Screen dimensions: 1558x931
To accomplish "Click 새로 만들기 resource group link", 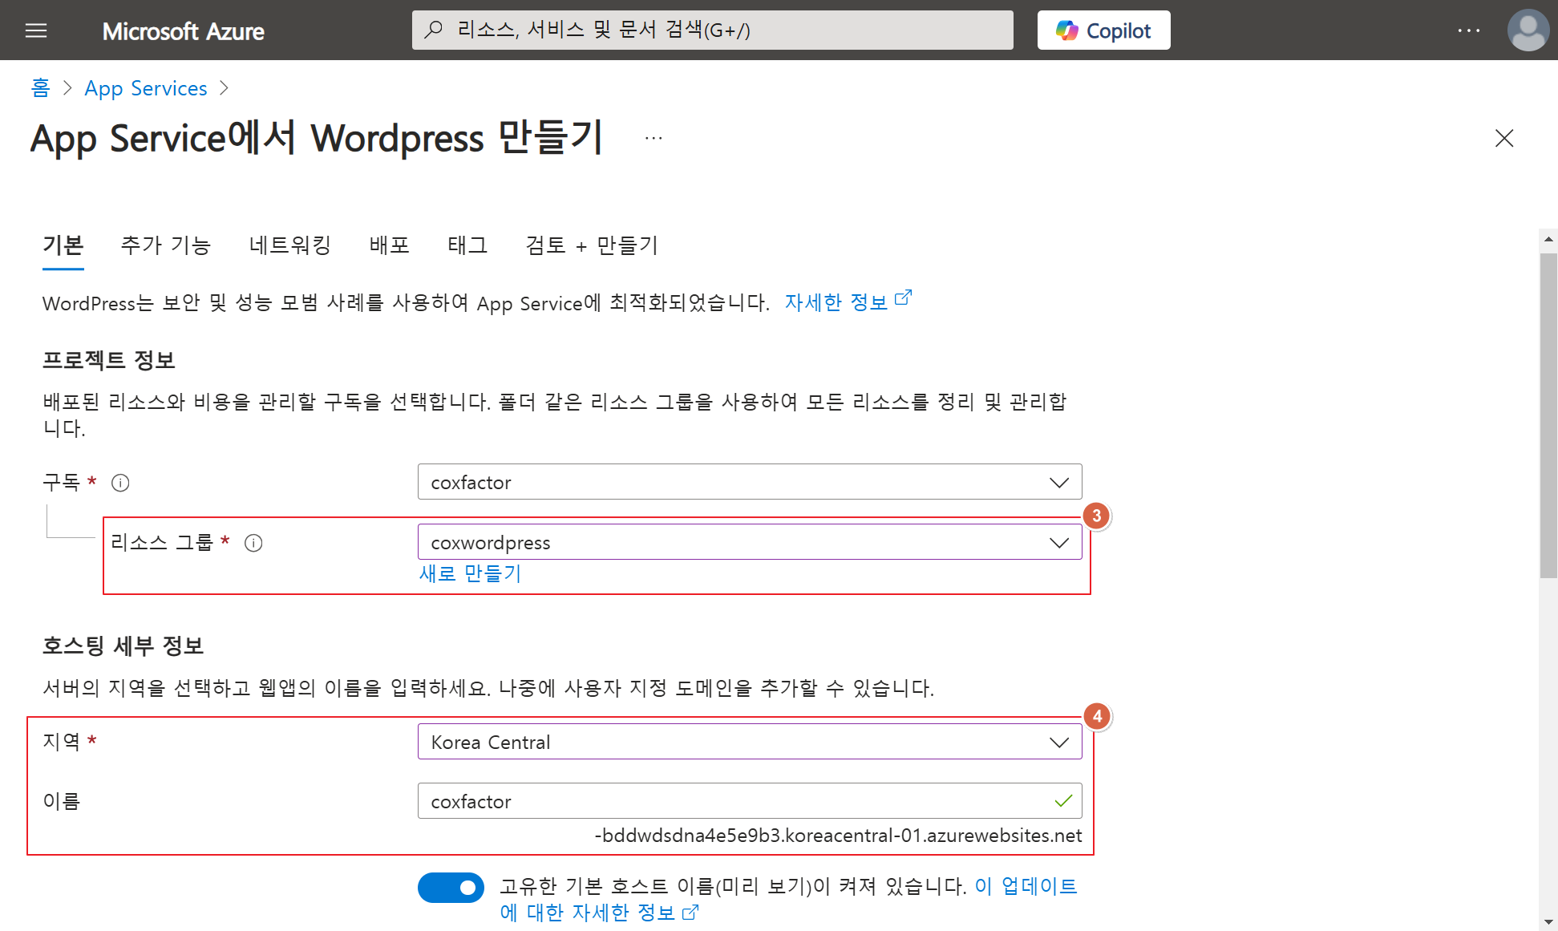I will pyautogui.click(x=470, y=573).
